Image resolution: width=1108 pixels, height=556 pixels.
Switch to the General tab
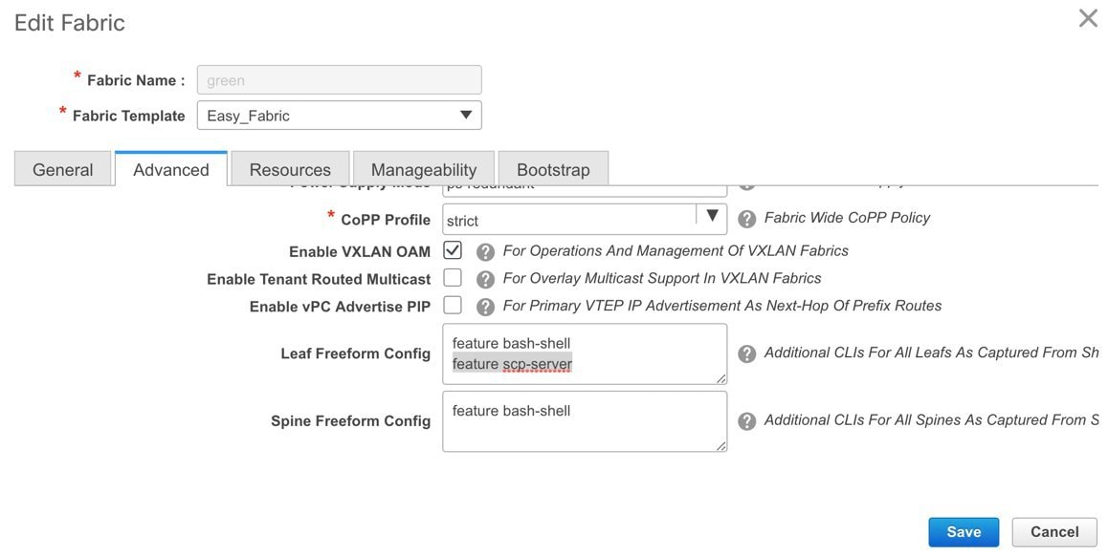tap(63, 169)
